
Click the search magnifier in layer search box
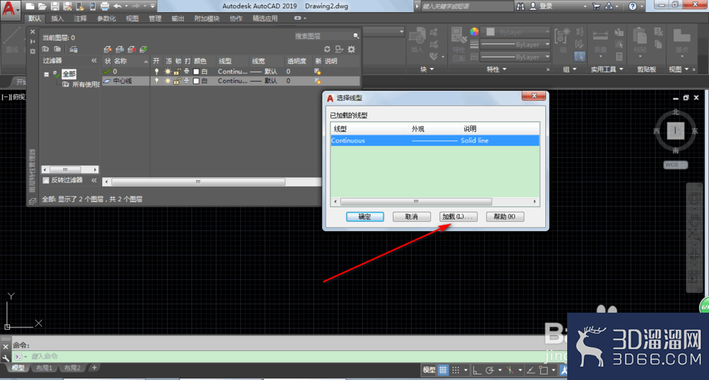[356, 36]
